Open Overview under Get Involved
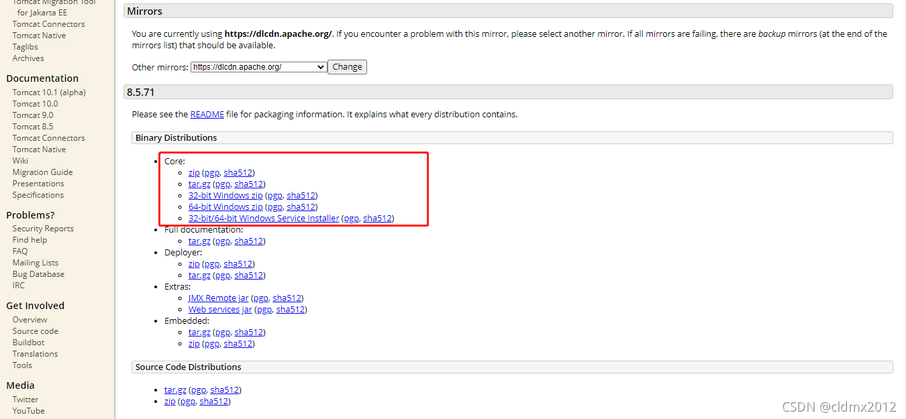Image resolution: width=906 pixels, height=419 pixels. click(30, 320)
